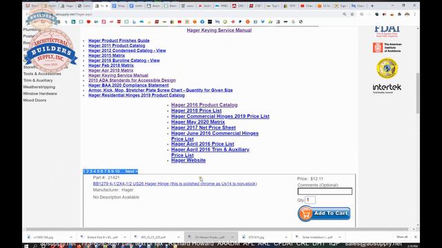Open Tools & Accessories sidebar category
Screen dimensions: 442x248
point(42,74)
